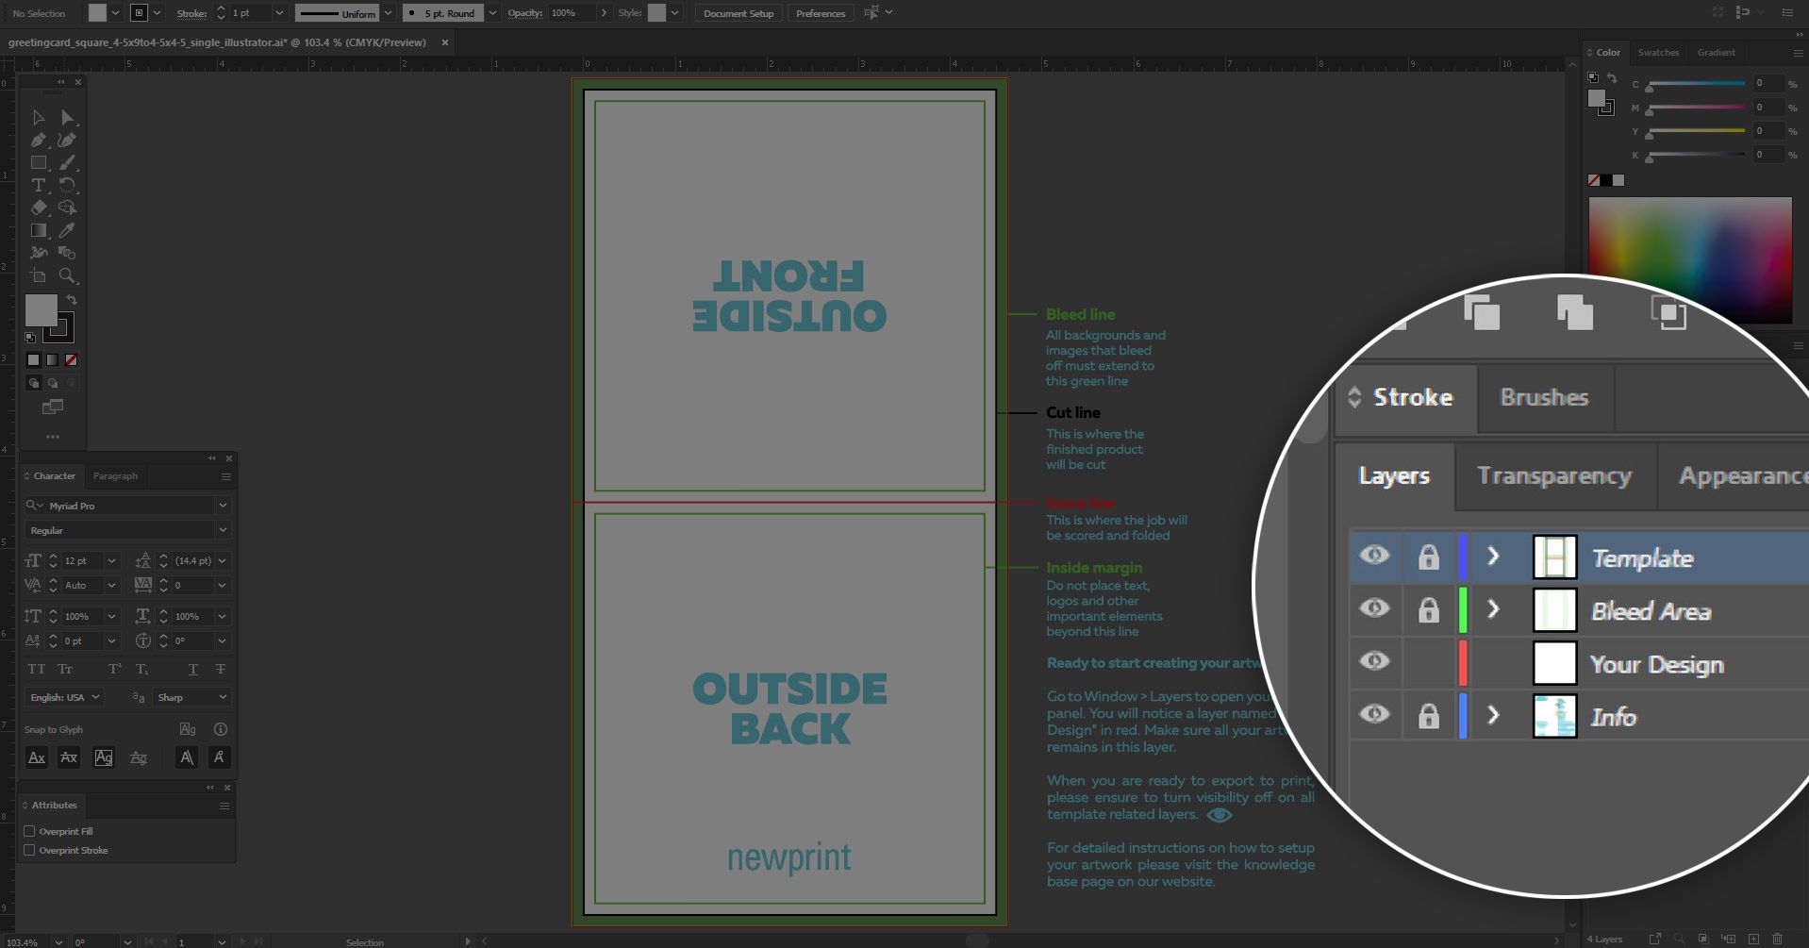Image resolution: width=1809 pixels, height=948 pixels.
Task: Switch to the Paragraph tab
Action: click(x=115, y=475)
